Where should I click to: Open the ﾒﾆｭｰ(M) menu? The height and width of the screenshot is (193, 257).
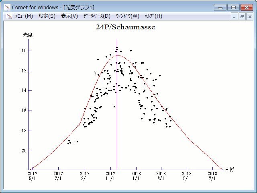(24, 16)
